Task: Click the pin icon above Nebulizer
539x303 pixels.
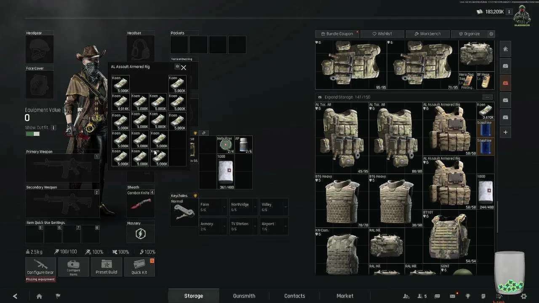Action: click(204, 133)
